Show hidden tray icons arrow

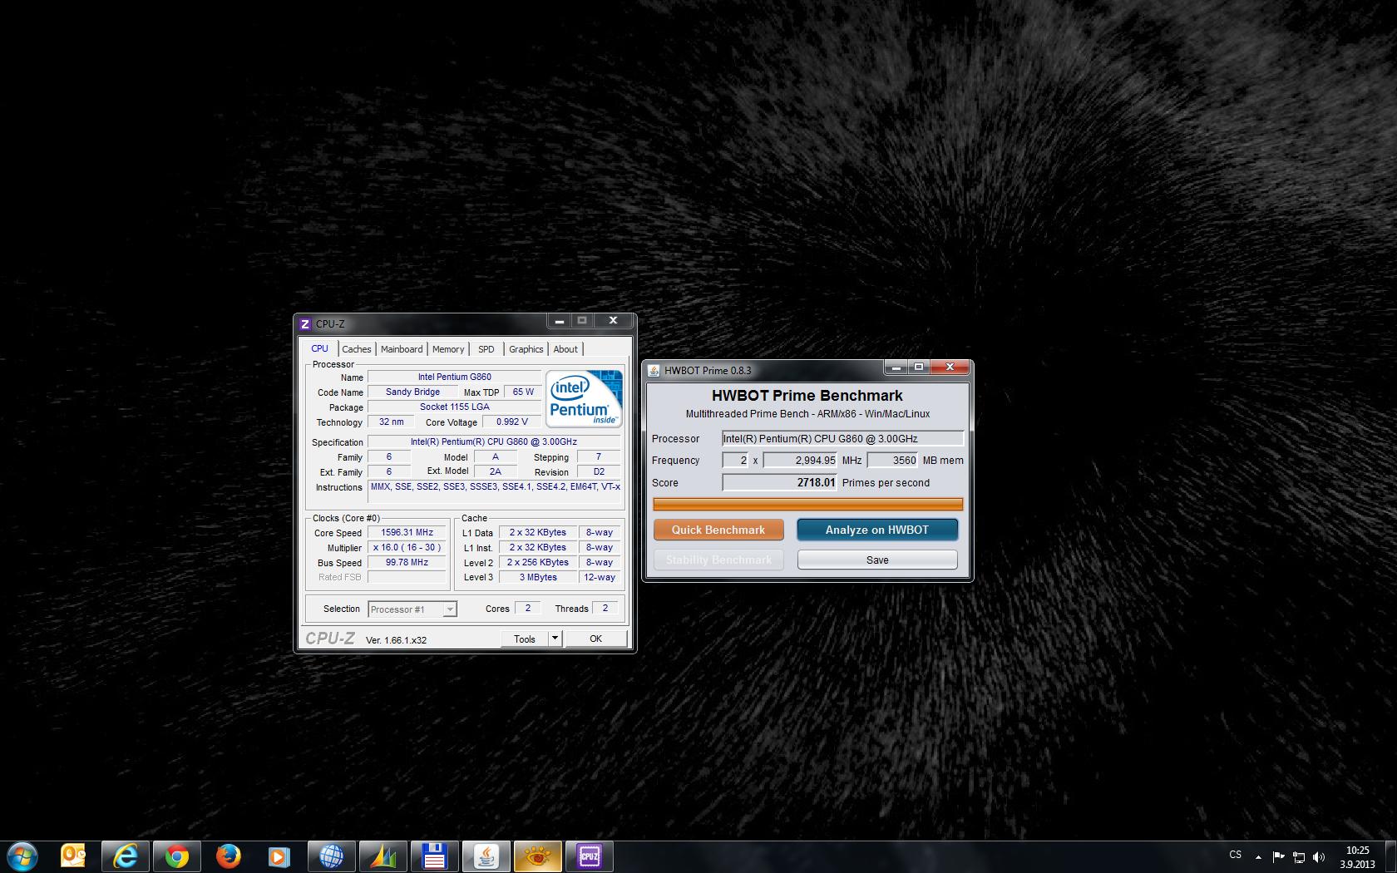(1258, 856)
